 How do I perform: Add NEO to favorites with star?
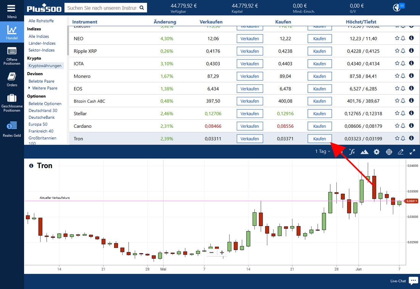click(397, 38)
